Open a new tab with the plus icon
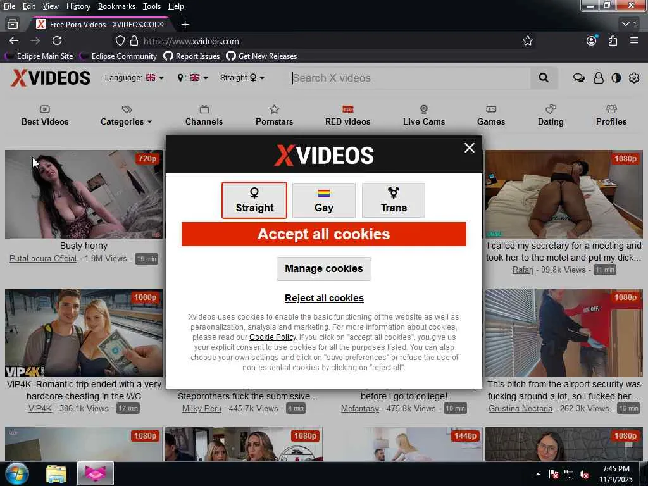 click(x=185, y=25)
